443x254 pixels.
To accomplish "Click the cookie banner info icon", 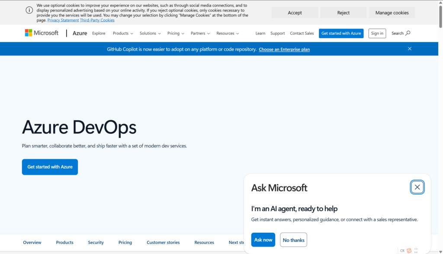I will point(29,10).
